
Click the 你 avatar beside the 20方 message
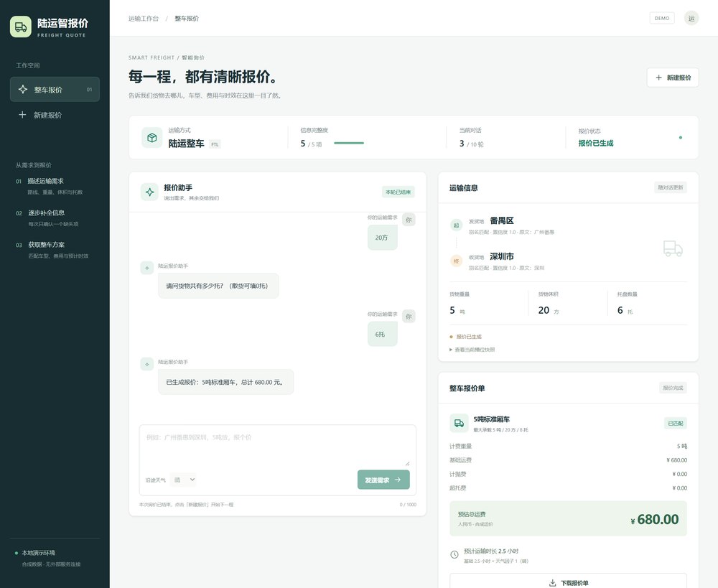pos(409,220)
